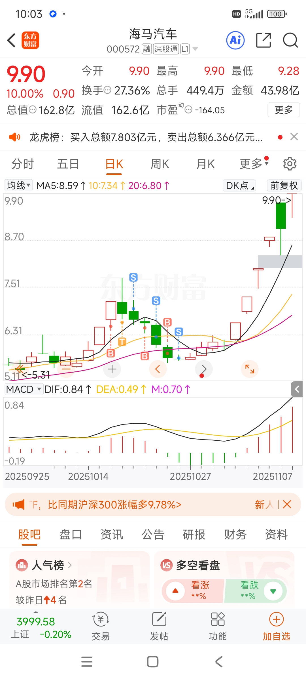Dismiss the 龙虎榜 news banner
306x681 pixels.
coord(294,137)
